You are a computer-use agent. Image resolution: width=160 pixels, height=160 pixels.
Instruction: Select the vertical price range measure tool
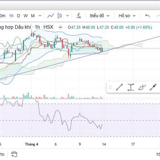point(131,87)
